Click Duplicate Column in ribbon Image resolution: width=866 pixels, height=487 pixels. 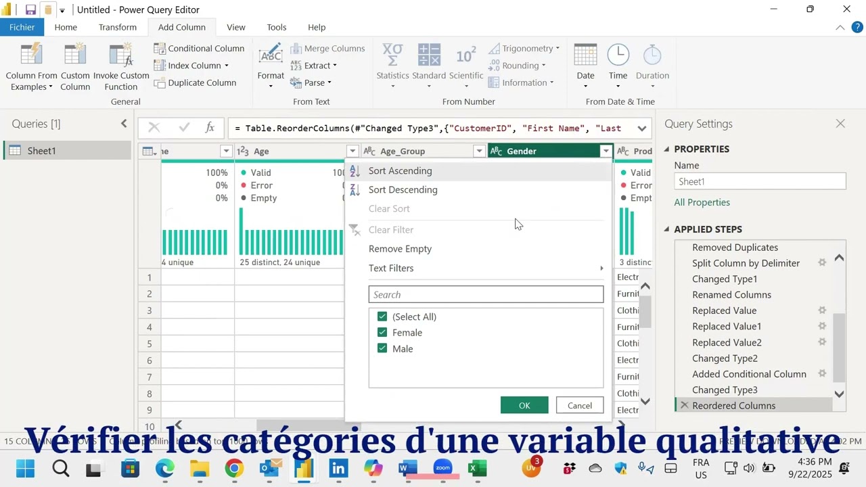click(x=196, y=83)
